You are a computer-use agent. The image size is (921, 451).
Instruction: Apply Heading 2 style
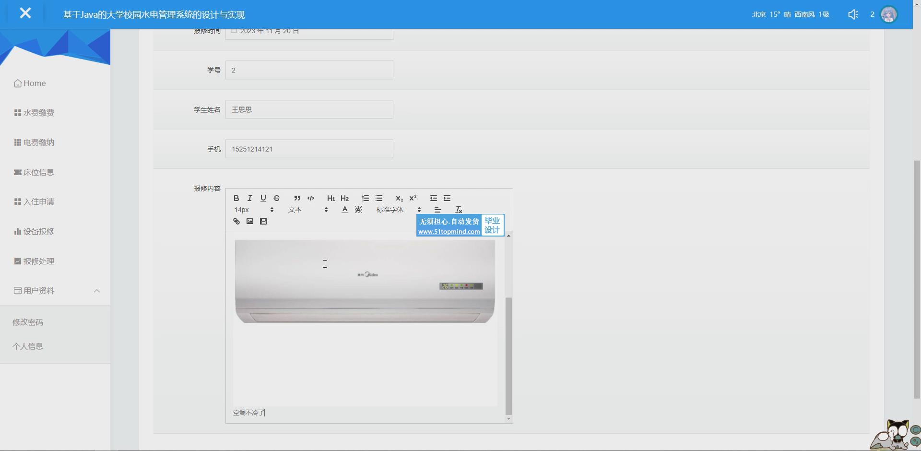(x=344, y=198)
